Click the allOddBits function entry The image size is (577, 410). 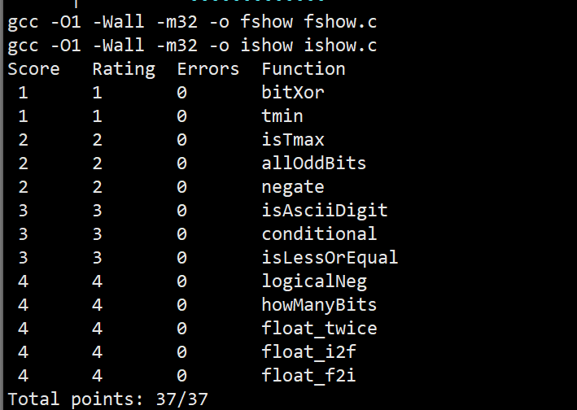(314, 164)
